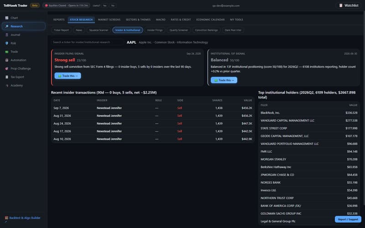This screenshot has height=228, width=365.
Task: Open the Insider Filings pill
Action: (155, 30)
